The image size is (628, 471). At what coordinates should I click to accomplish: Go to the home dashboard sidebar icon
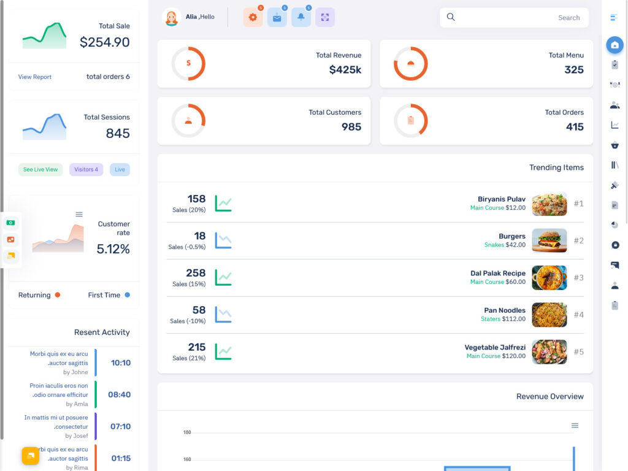[x=615, y=45]
